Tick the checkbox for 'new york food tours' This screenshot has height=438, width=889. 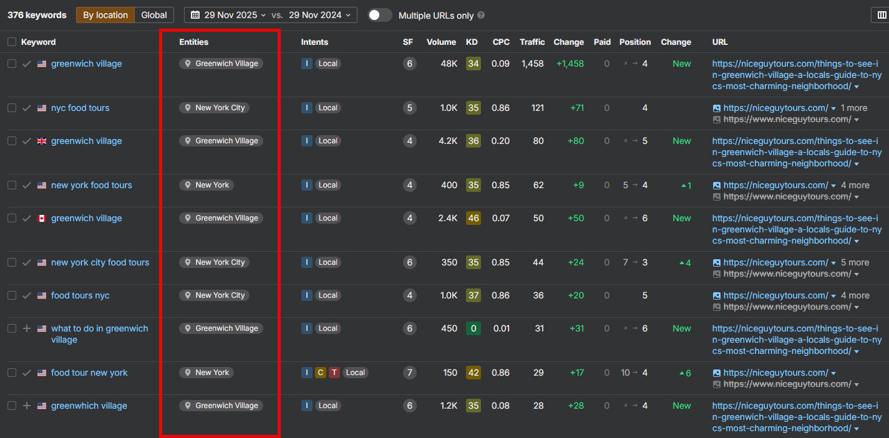click(12, 185)
